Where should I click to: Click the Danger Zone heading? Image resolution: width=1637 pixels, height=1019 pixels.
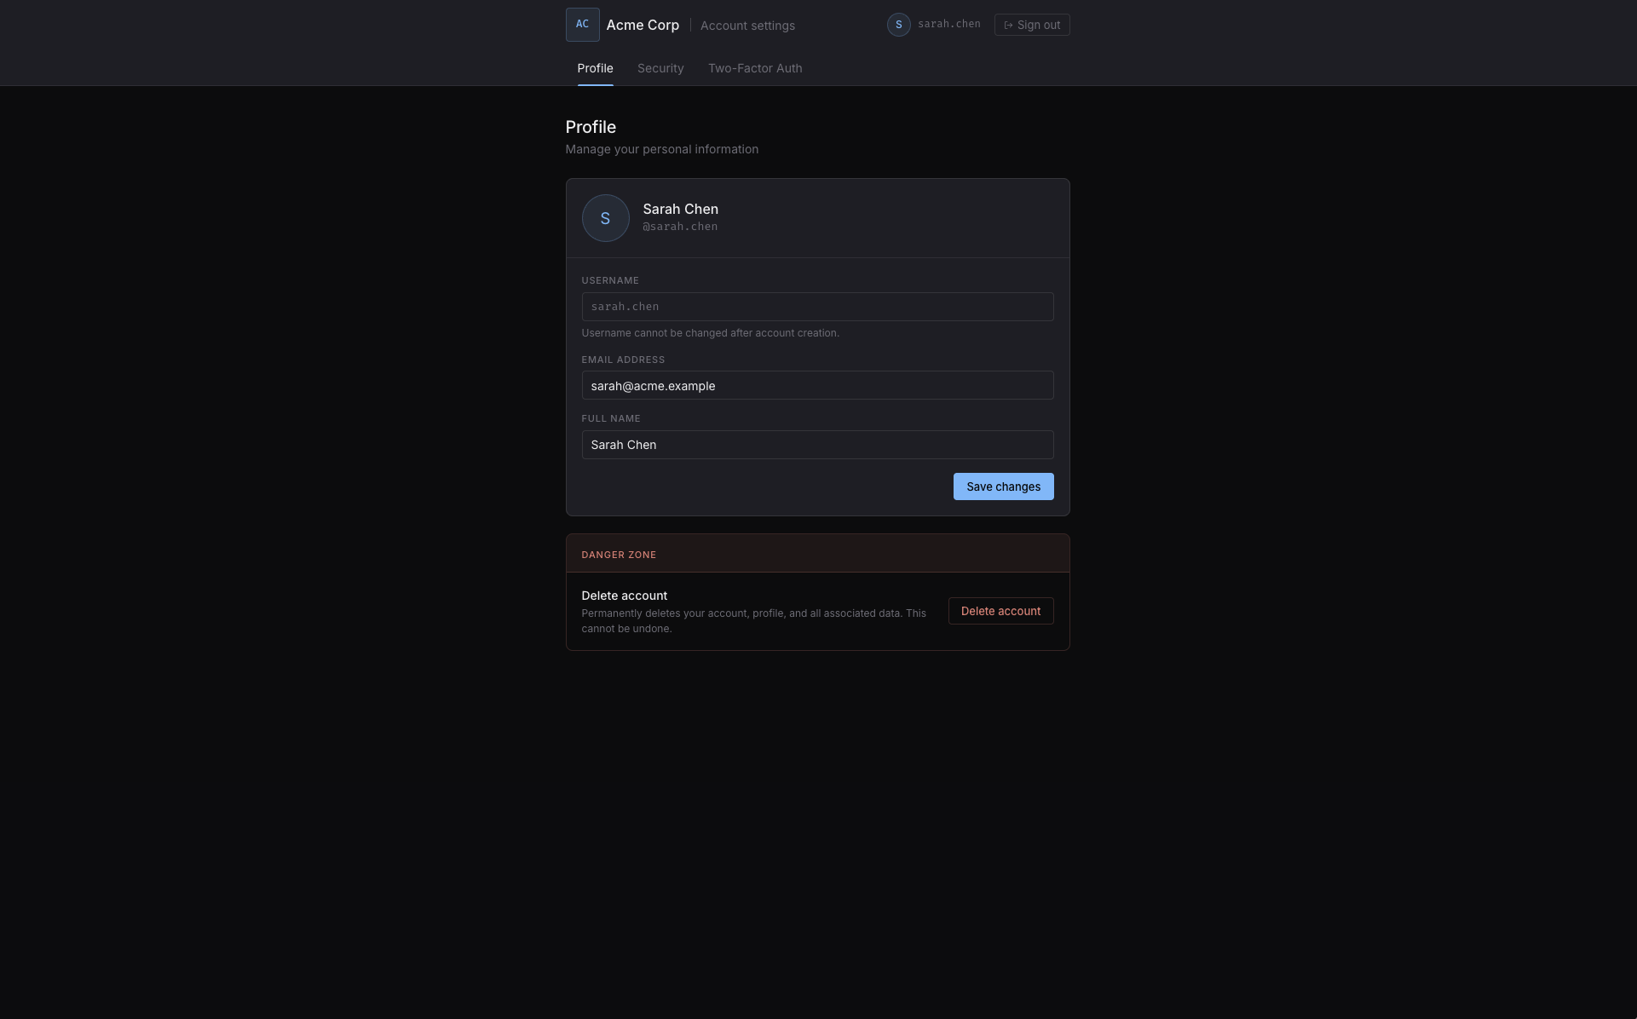click(x=619, y=555)
